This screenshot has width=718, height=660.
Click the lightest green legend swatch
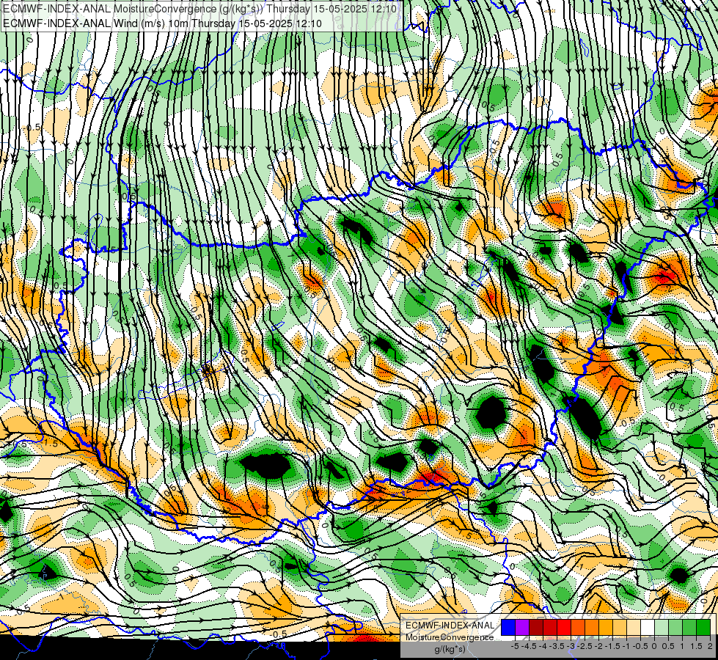click(x=662, y=627)
